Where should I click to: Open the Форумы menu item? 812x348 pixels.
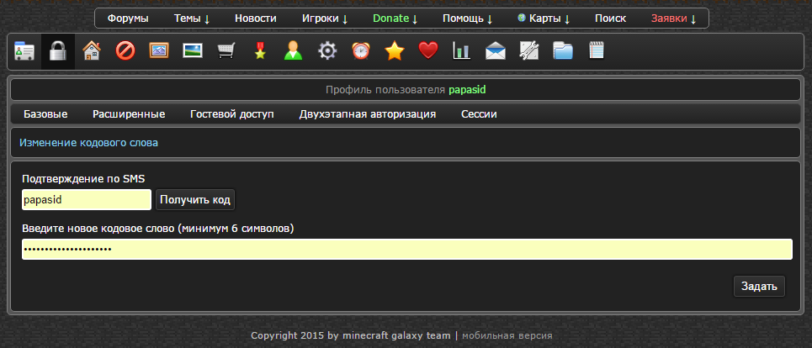pos(128,18)
